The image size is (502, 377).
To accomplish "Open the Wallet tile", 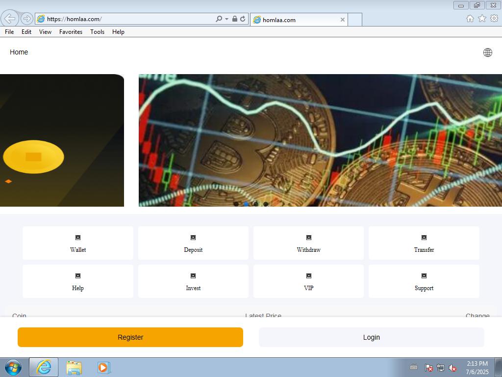I will tap(78, 243).
